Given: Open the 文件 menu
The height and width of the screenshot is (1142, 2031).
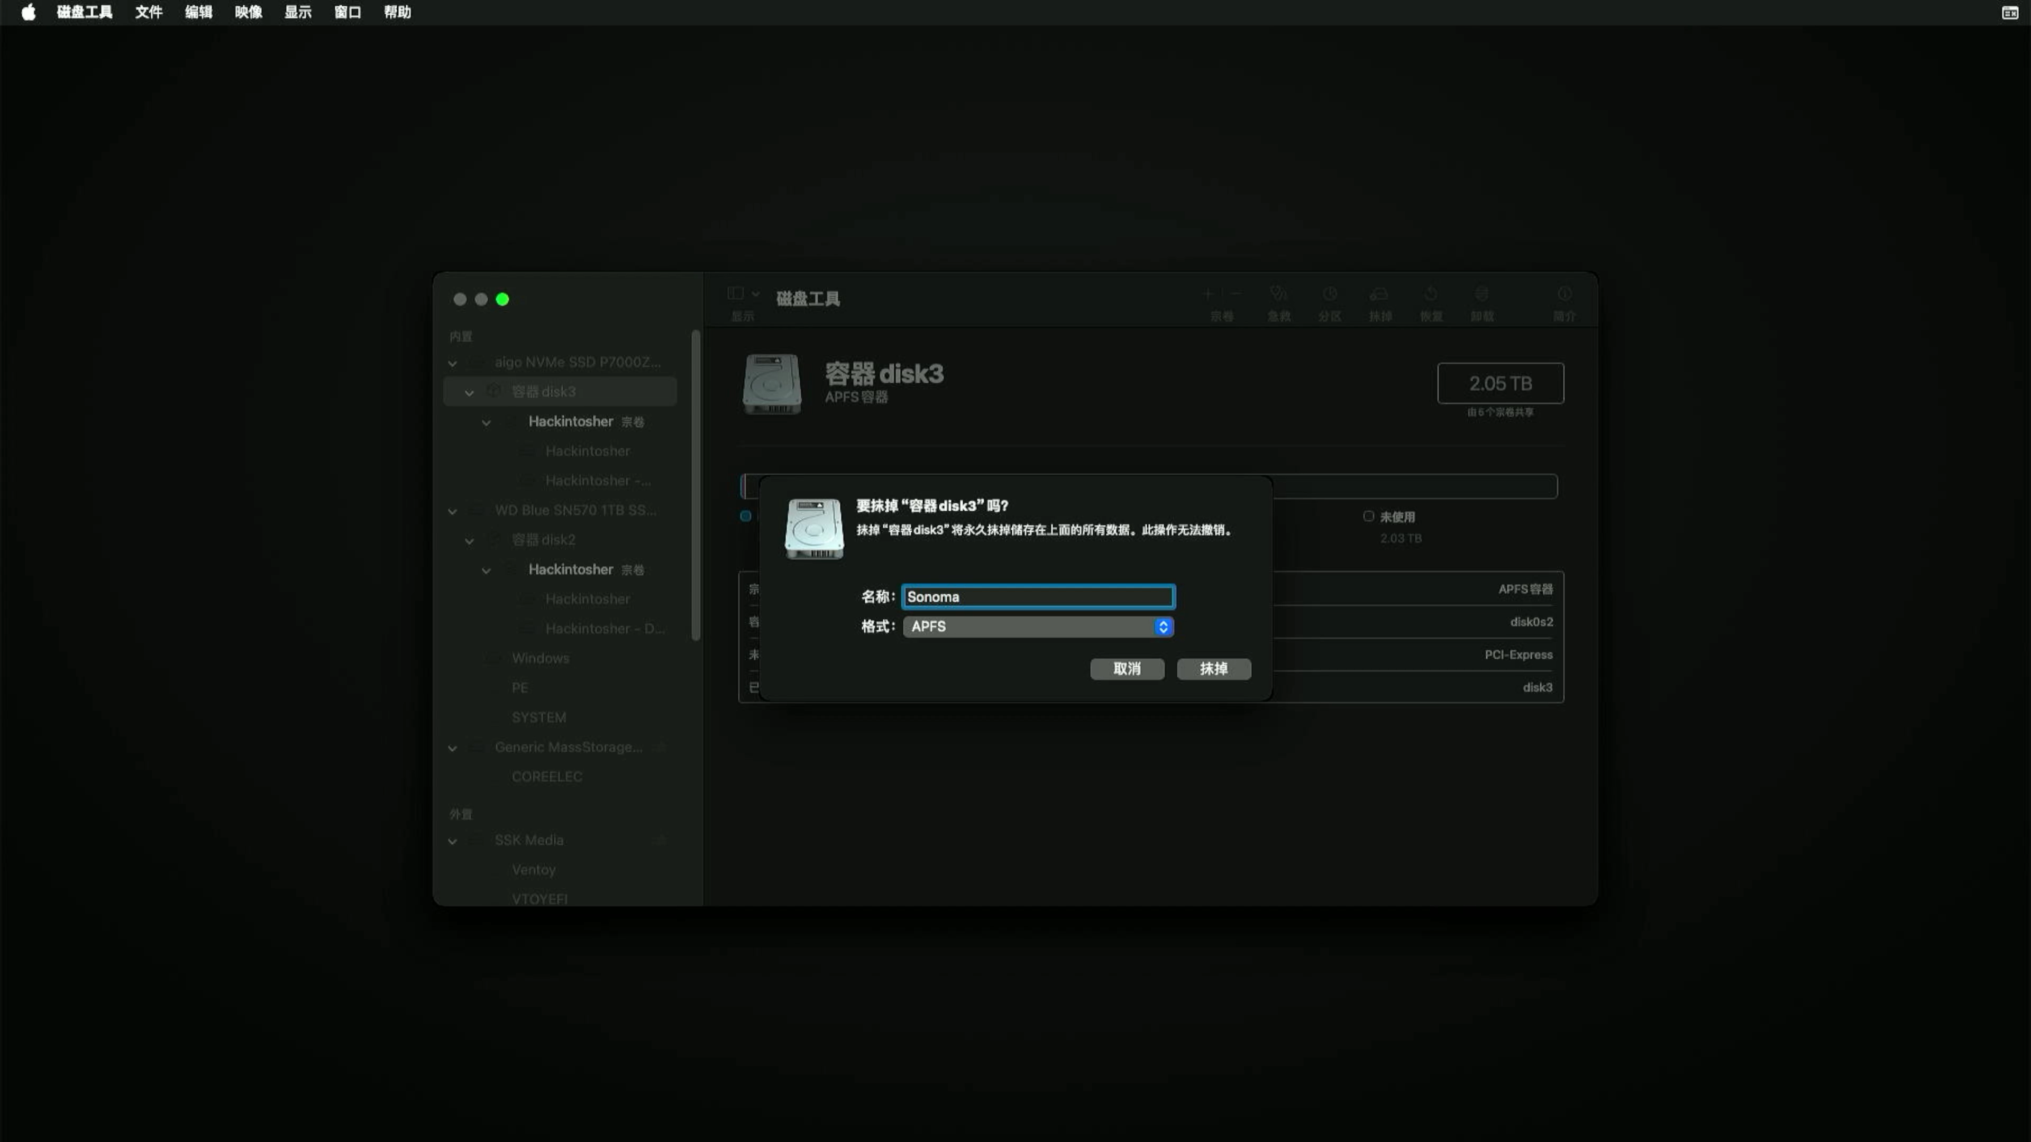Looking at the screenshot, I should tap(148, 12).
